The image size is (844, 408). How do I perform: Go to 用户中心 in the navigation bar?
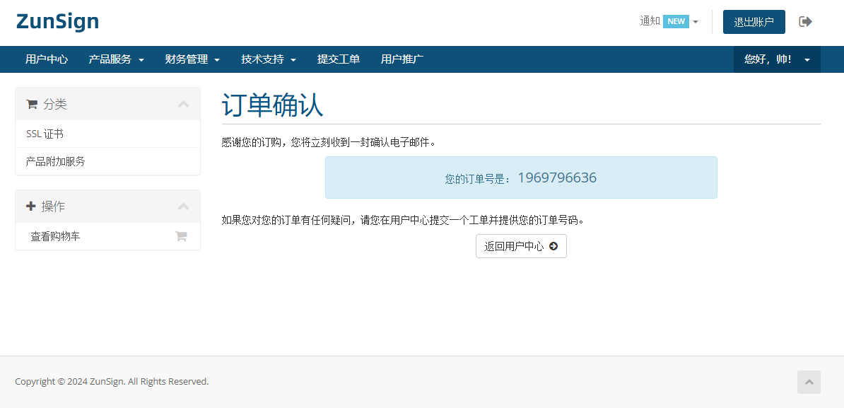tap(47, 59)
